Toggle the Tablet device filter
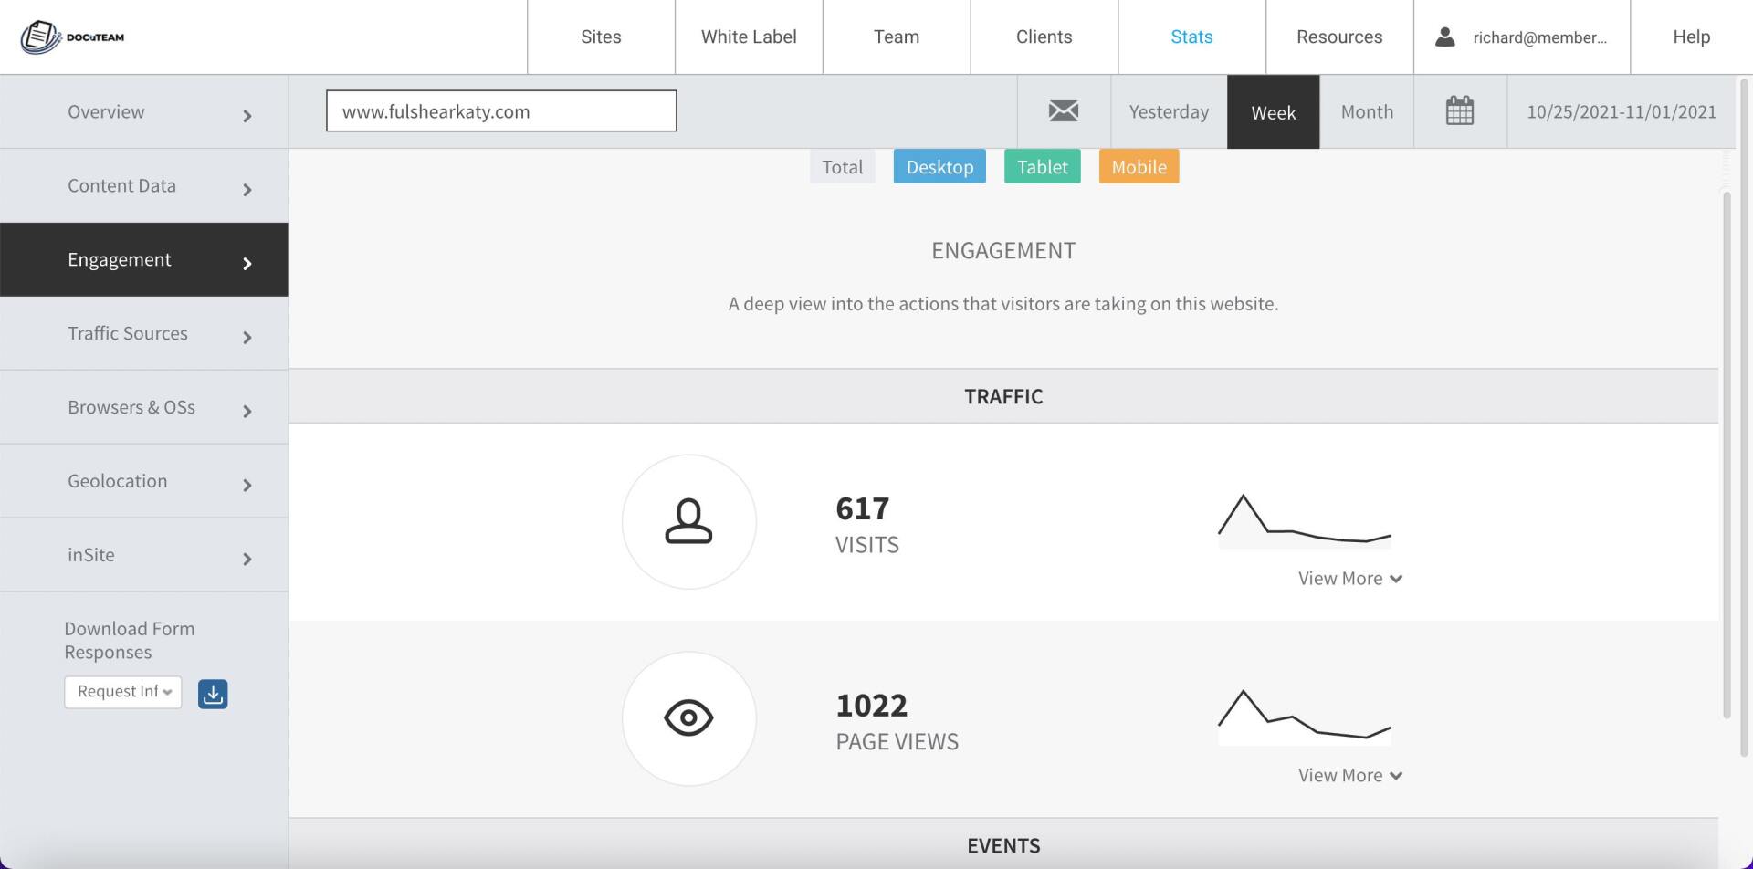This screenshot has width=1753, height=869. click(1042, 167)
